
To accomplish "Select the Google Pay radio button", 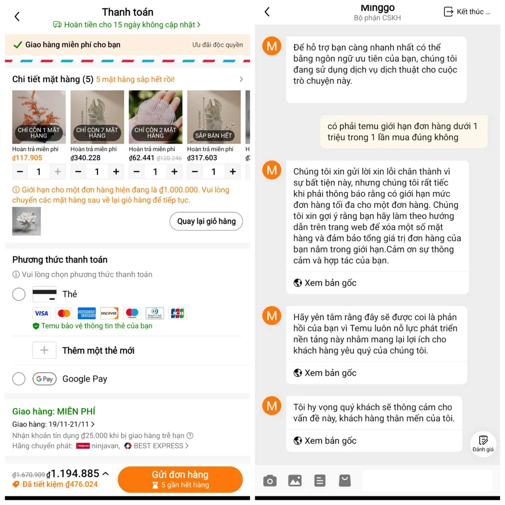I will pos(19,379).
